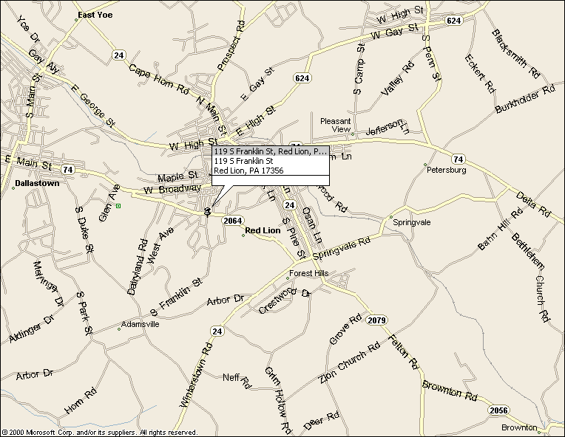Click the Blacksmith Rd label
The image size is (565, 437).
(x=515, y=54)
